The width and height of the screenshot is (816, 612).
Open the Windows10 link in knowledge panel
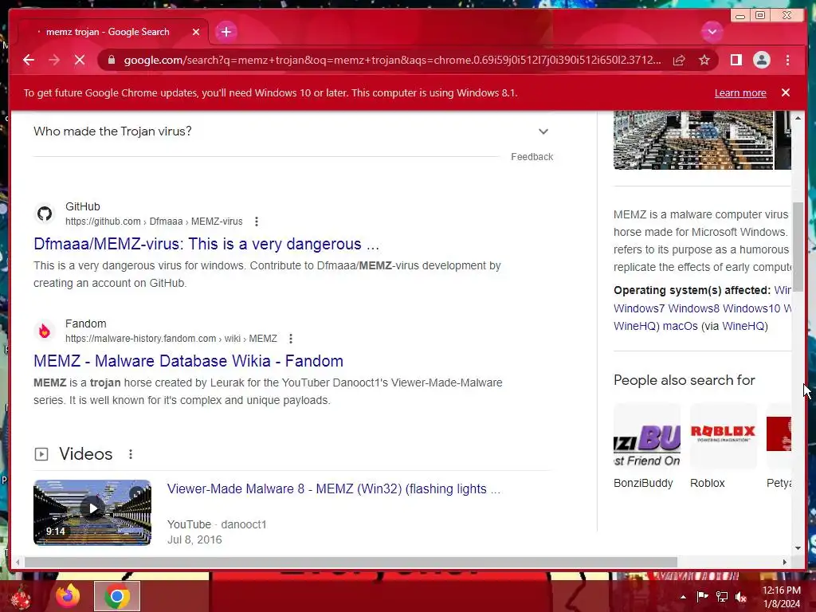751,308
